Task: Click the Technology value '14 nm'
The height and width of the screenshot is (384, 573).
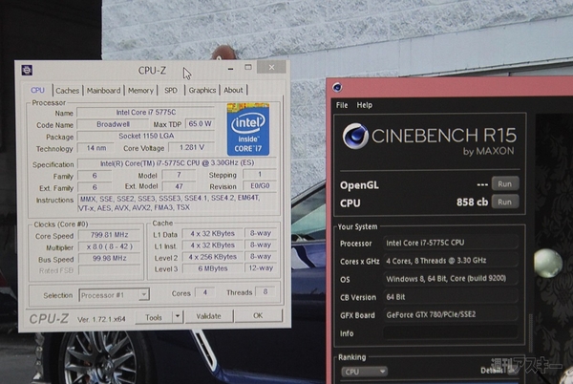Action: (x=96, y=148)
